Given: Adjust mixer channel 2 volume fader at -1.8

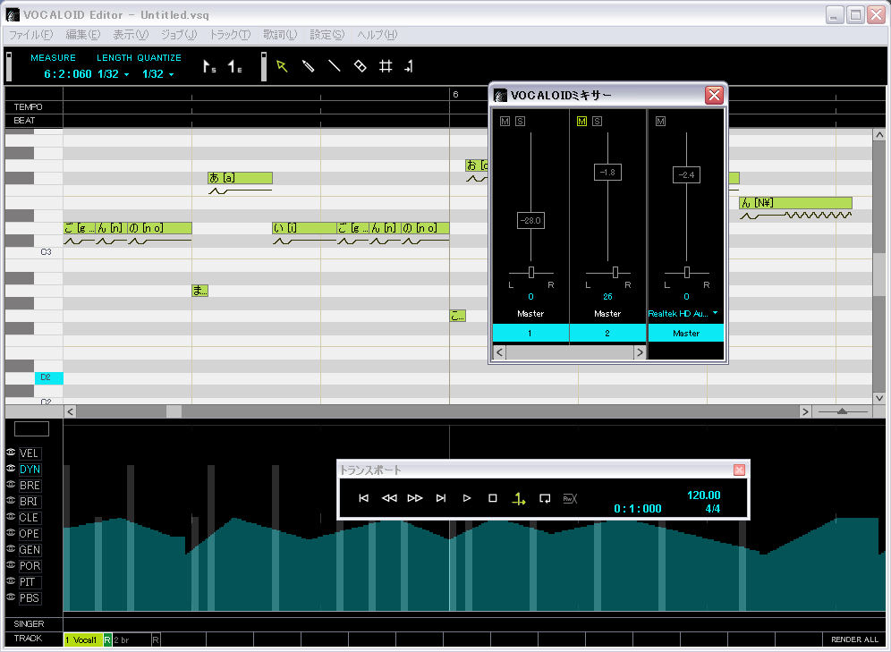Looking at the screenshot, I should coord(607,172).
